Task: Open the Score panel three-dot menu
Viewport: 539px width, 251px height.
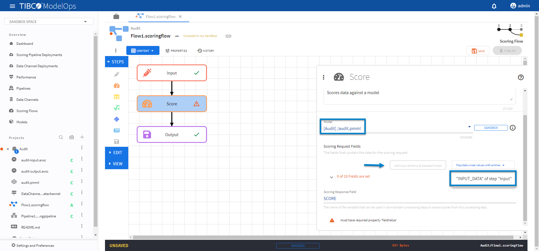Action: 324,77
